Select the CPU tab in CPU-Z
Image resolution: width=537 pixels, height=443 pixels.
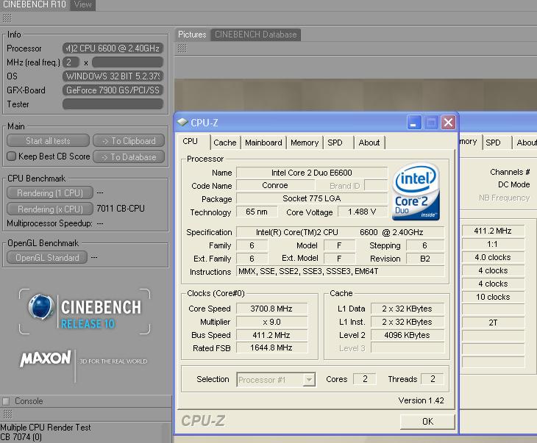[x=191, y=141]
